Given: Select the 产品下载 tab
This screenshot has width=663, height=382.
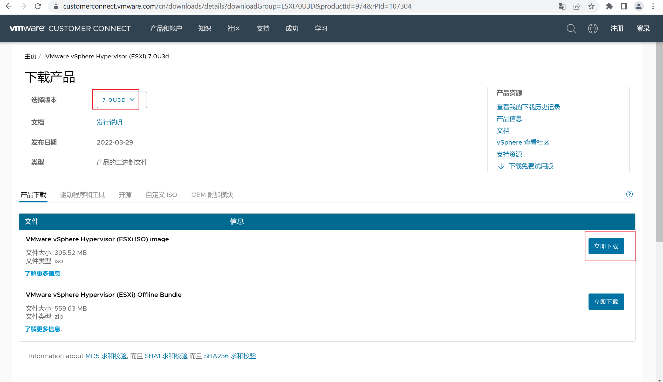Looking at the screenshot, I should (33, 195).
